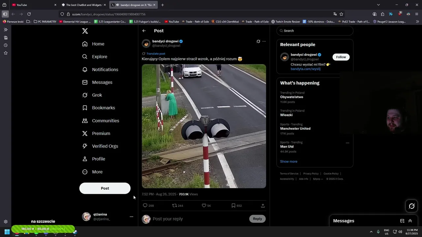Screen dimensions: 422x237
Task: Open Verified Orgs in sidebar
Action: pyautogui.click(x=100, y=146)
